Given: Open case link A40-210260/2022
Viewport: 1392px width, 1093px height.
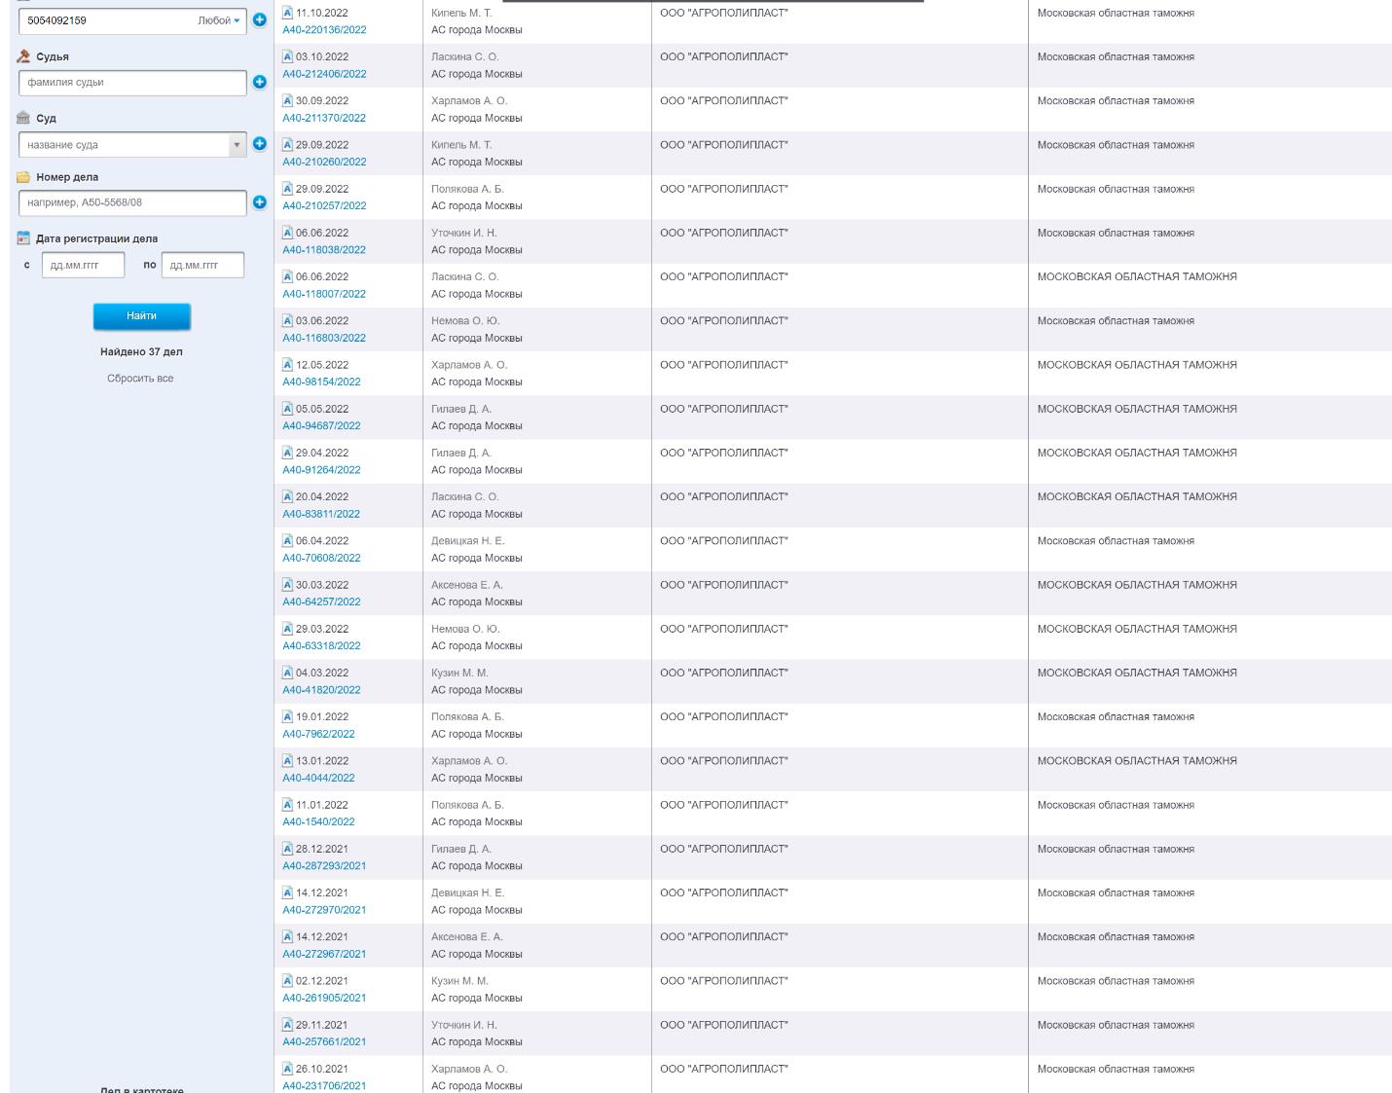Looking at the screenshot, I should tap(324, 162).
